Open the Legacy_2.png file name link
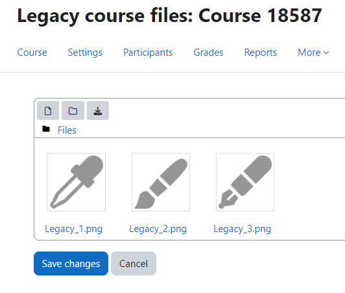Screen dimensions: 345x293 tap(158, 229)
